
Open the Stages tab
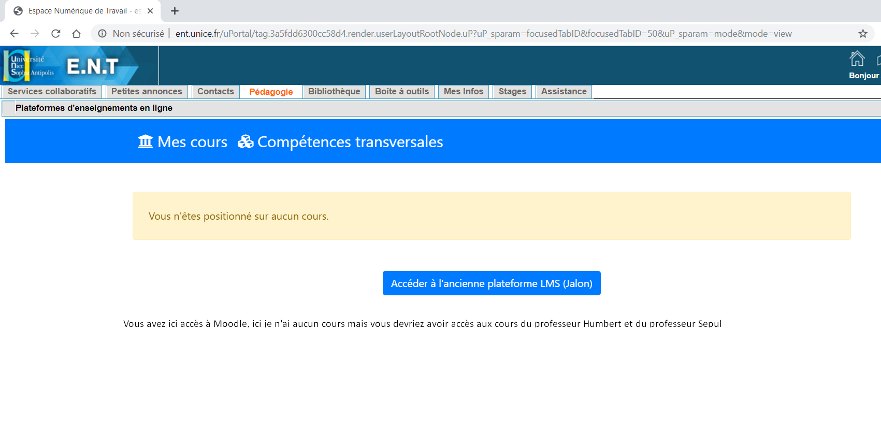tap(512, 92)
